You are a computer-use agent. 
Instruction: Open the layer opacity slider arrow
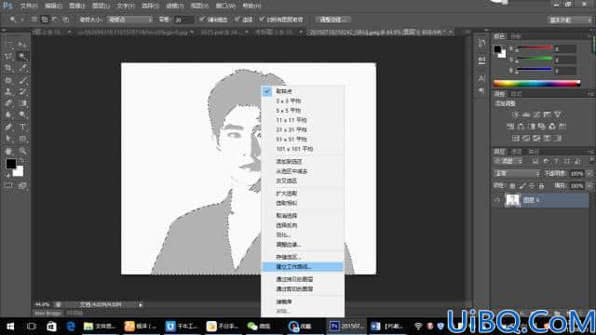(x=589, y=174)
